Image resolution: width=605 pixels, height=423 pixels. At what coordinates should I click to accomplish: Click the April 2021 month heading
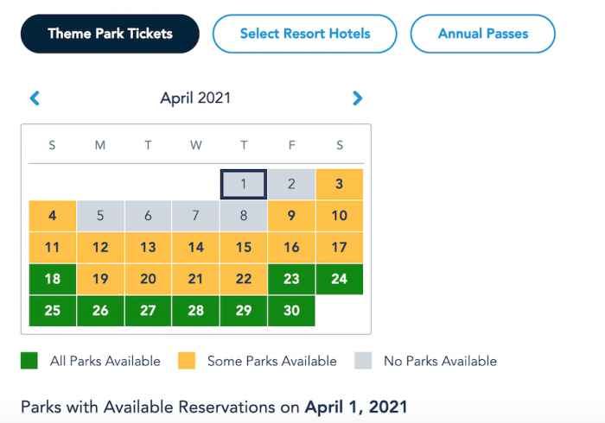(195, 98)
